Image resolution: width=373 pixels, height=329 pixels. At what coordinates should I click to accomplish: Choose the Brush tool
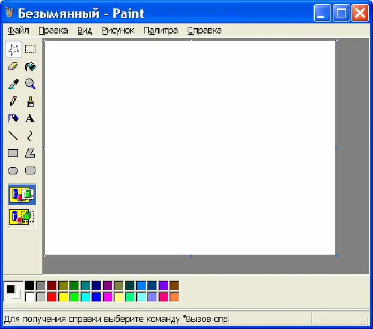pyautogui.click(x=30, y=101)
